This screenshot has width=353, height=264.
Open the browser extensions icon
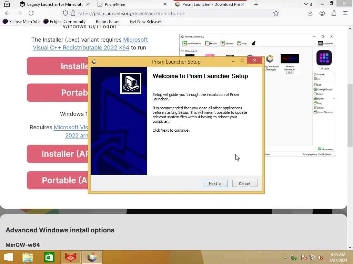334,13
